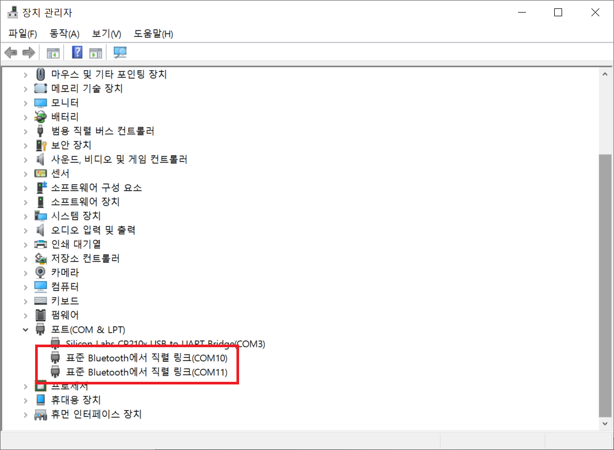
Task: Click the chip icon next to 펌웨어
Action: [x=40, y=315]
